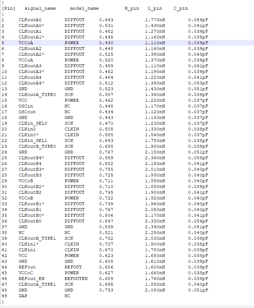Select 0.430 in the highlighted row
The width and height of the screenshot is (254, 308).
coord(106,43)
